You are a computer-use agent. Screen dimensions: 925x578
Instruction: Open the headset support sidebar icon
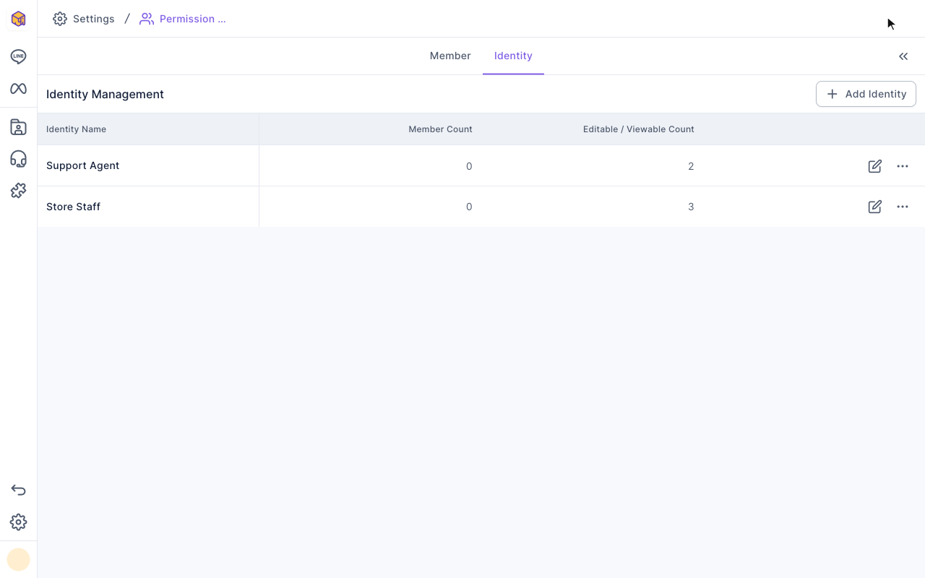pyautogui.click(x=18, y=159)
